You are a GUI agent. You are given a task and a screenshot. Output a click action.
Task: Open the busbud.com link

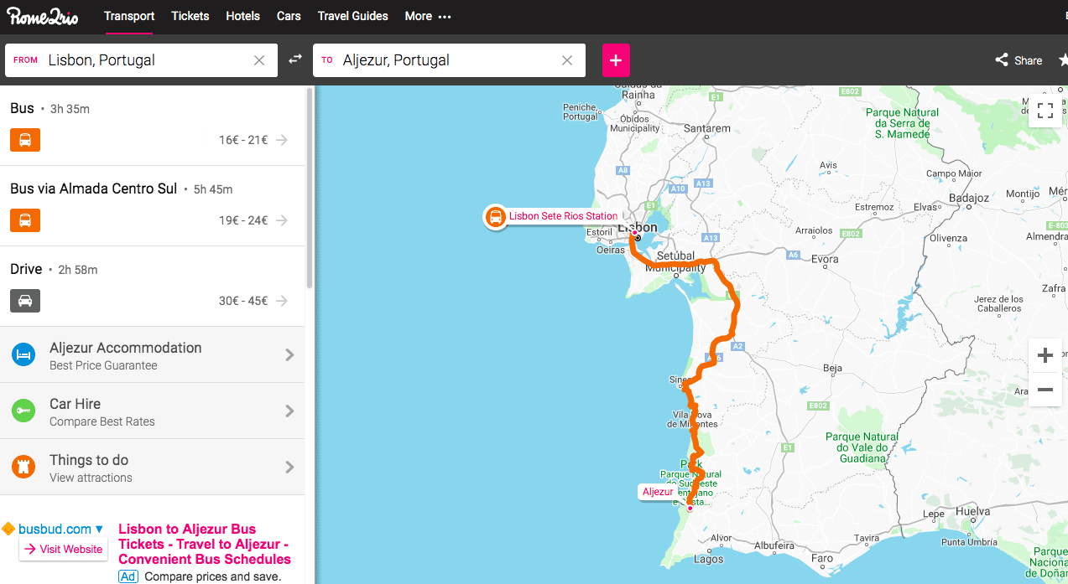point(55,529)
